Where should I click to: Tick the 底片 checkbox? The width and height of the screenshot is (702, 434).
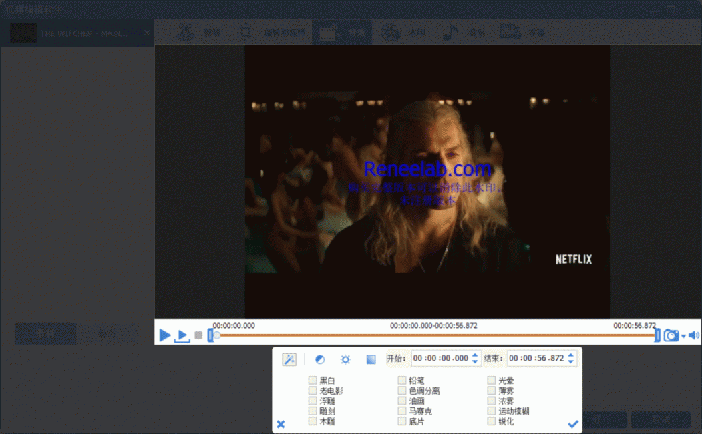(x=402, y=421)
